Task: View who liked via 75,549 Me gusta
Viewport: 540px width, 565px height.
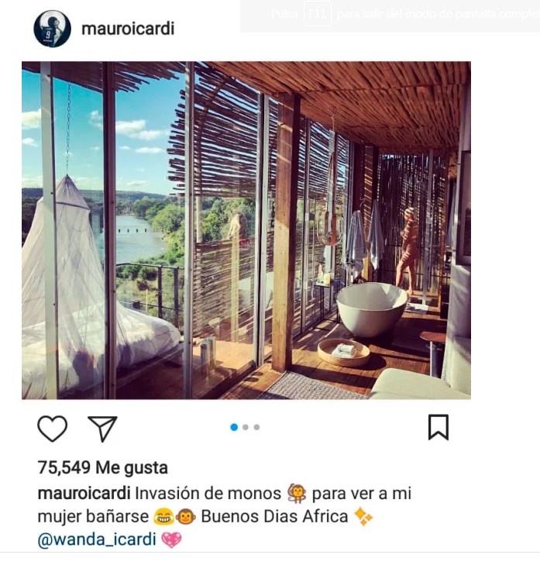Action: tap(103, 467)
